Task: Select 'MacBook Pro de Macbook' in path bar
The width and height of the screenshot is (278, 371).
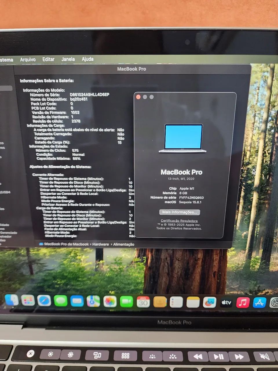Action: pos(64,244)
